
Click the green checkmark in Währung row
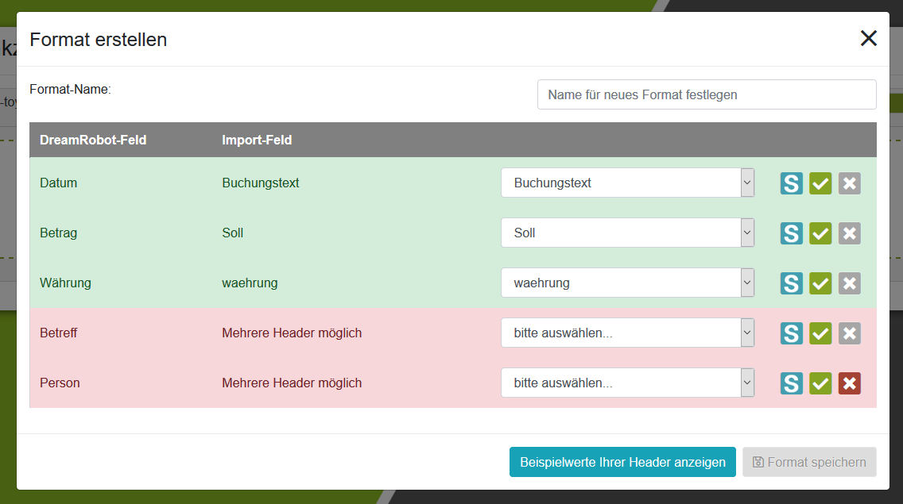click(820, 283)
